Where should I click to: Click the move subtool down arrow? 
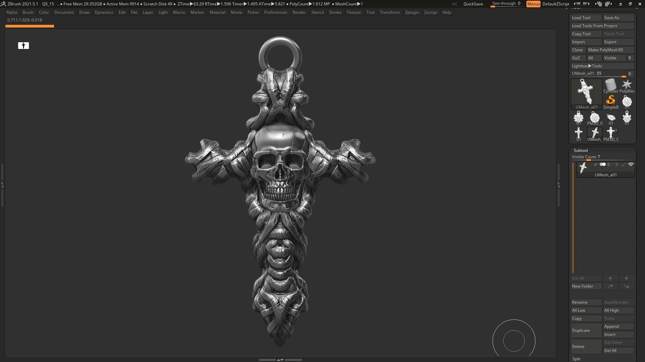pos(627,278)
